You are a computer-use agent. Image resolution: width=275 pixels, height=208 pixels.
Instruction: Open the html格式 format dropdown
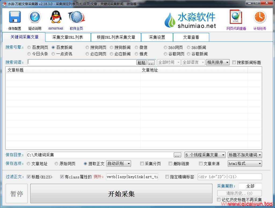point(244,164)
